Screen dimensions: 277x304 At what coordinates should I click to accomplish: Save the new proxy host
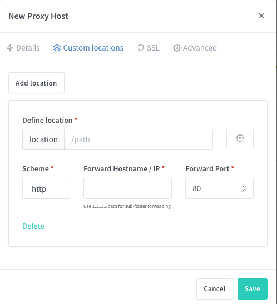pyautogui.click(x=253, y=289)
